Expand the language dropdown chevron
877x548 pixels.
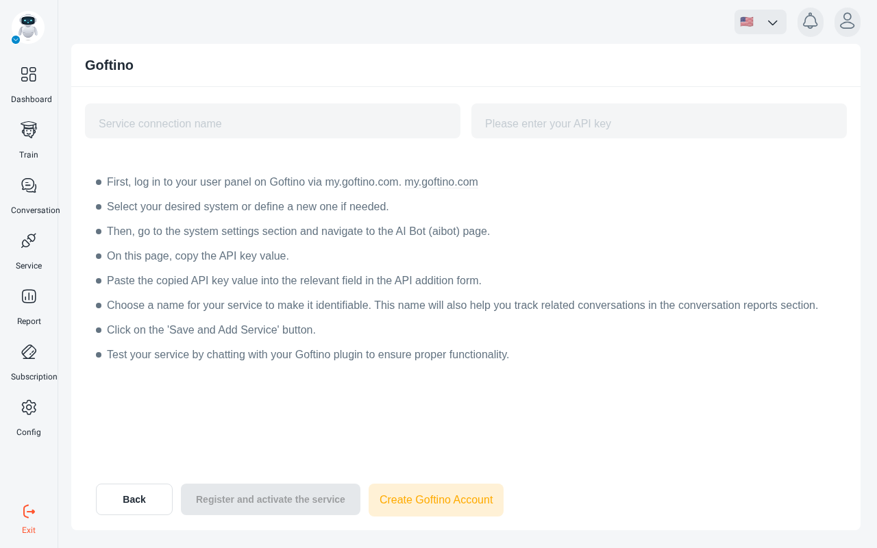pos(773,23)
